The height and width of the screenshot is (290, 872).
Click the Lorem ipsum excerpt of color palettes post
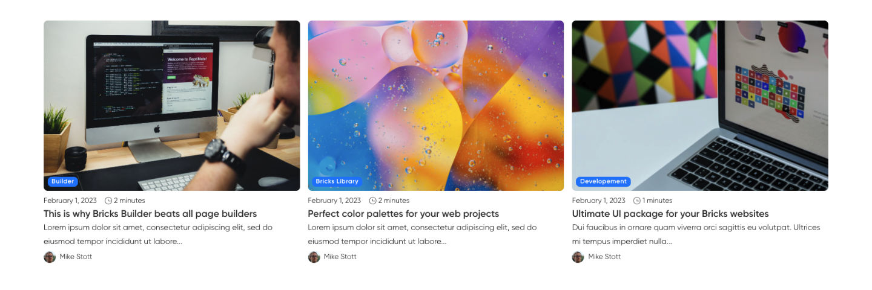point(422,234)
